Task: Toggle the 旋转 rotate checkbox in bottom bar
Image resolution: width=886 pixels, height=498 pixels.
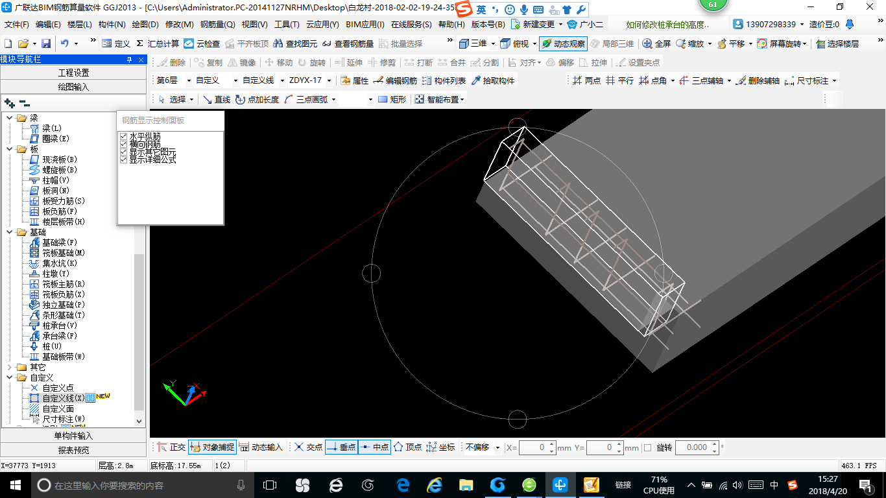Action: (x=647, y=447)
